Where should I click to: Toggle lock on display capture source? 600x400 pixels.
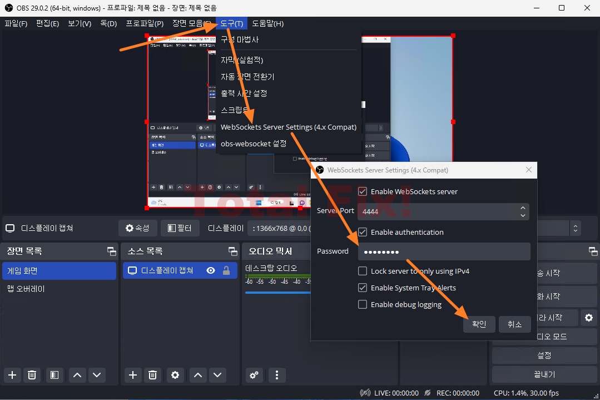pyautogui.click(x=226, y=270)
